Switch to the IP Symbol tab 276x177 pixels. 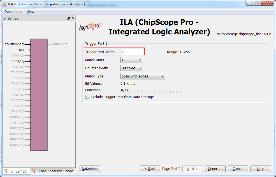coord(16,171)
